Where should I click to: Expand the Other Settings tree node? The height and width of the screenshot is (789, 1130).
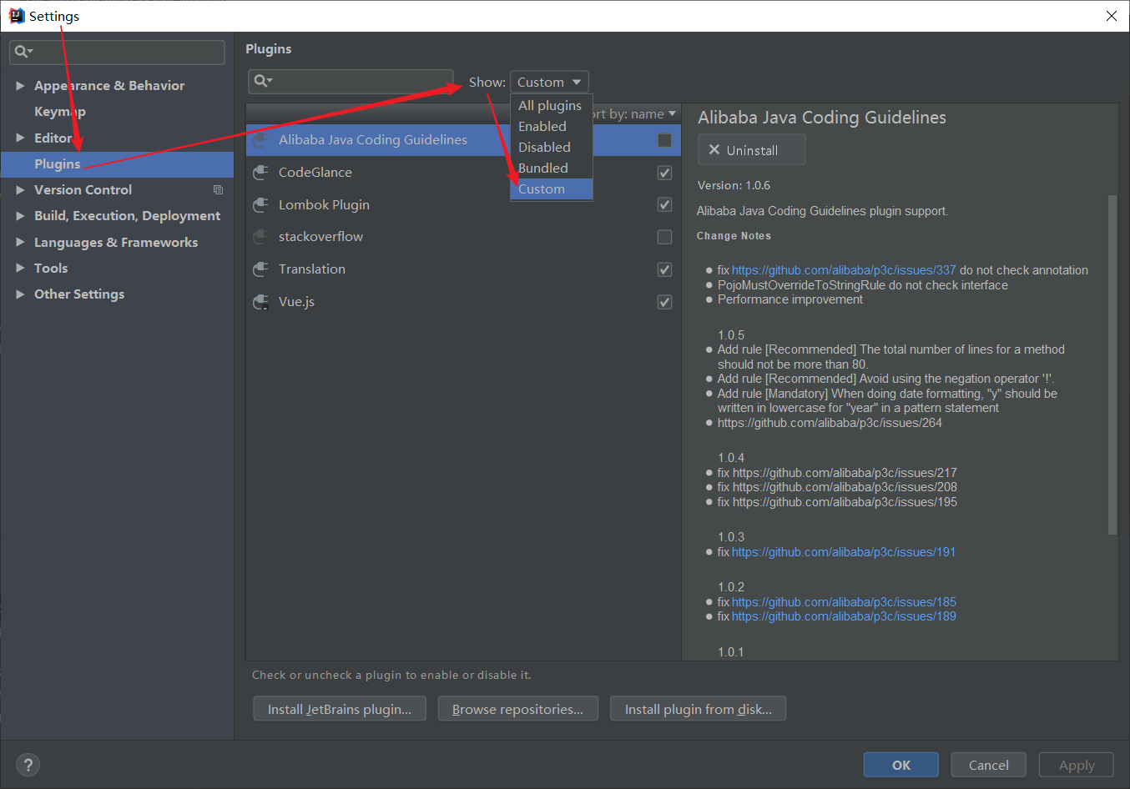point(20,294)
